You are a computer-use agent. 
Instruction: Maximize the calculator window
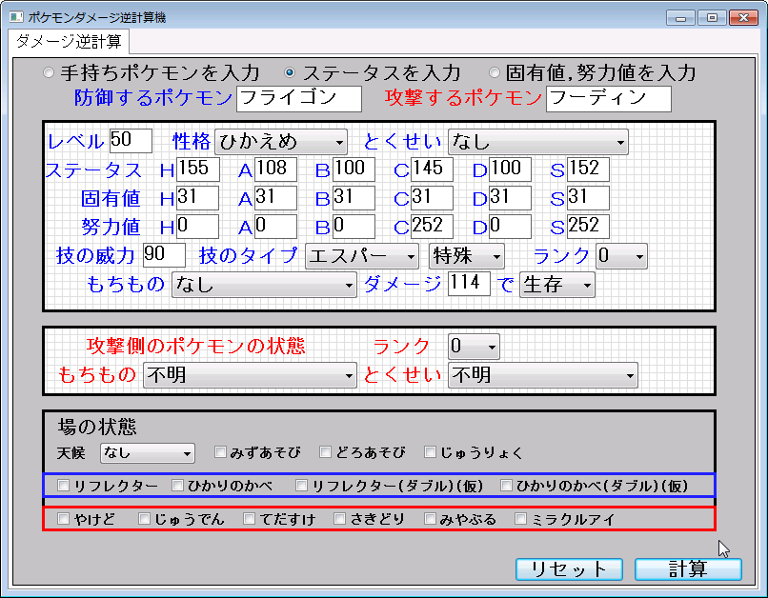point(712,18)
